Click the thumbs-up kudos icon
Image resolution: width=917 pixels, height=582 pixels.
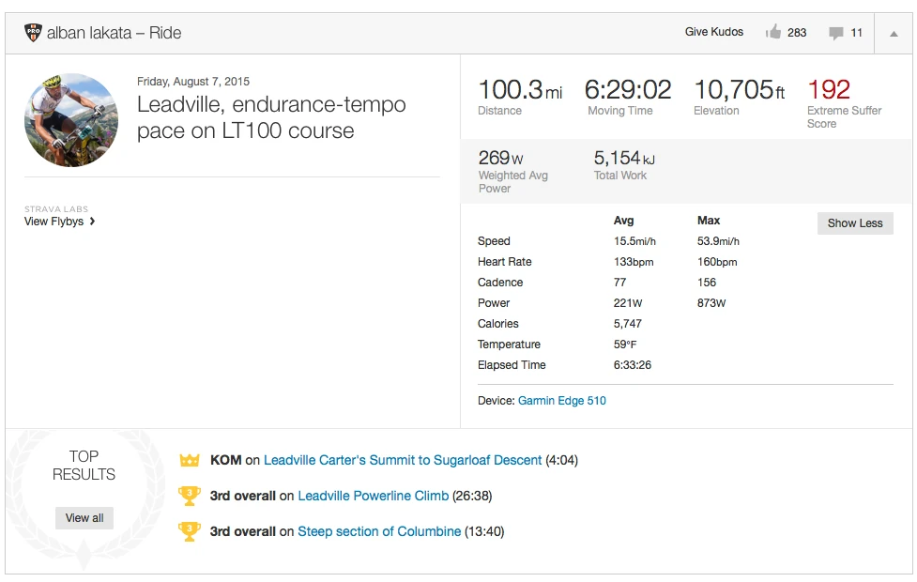click(x=773, y=33)
